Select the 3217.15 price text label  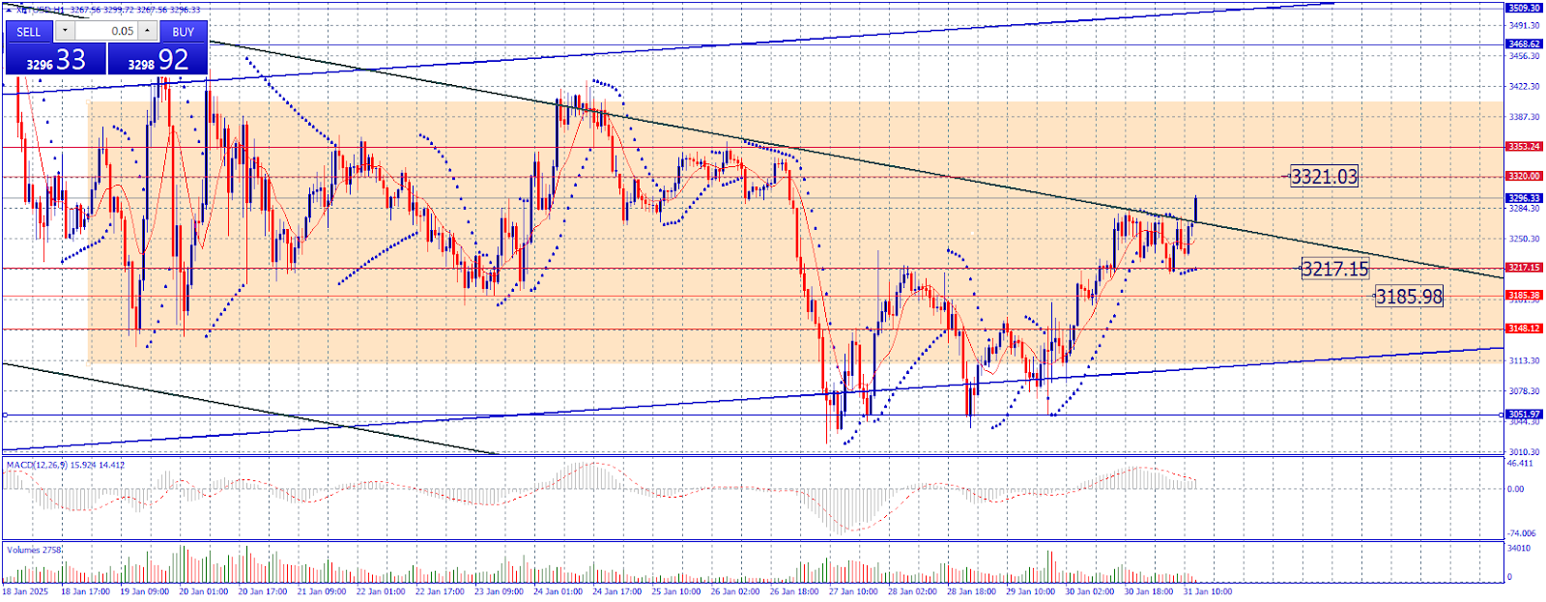(1335, 269)
